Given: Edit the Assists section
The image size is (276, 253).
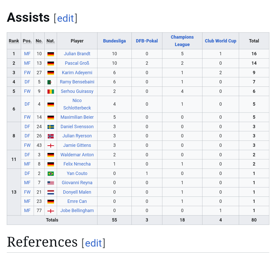Looking at the screenshot, I should pos(65,18).
